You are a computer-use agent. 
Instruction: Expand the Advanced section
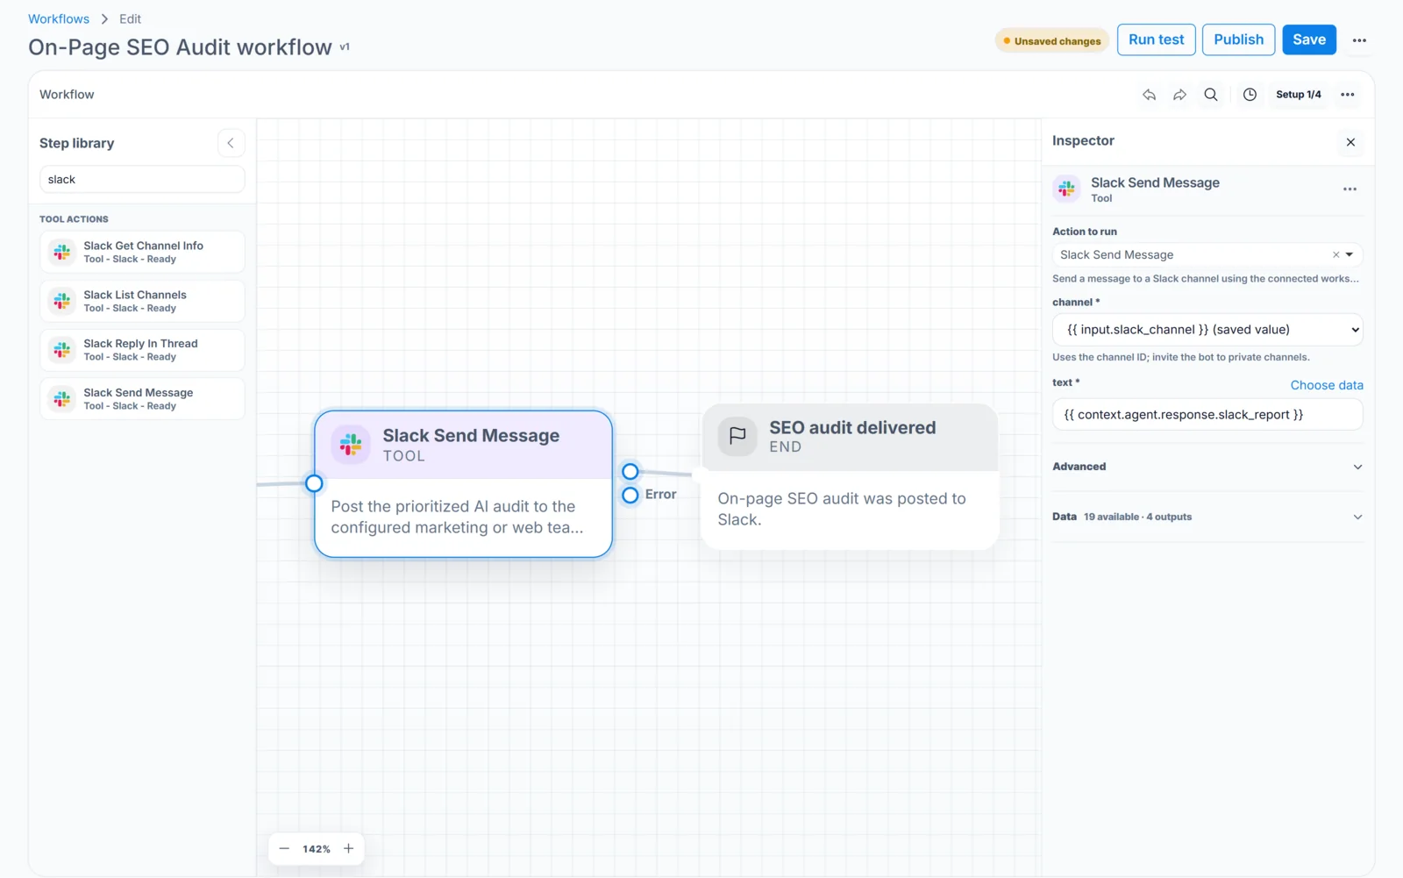pyautogui.click(x=1207, y=467)
